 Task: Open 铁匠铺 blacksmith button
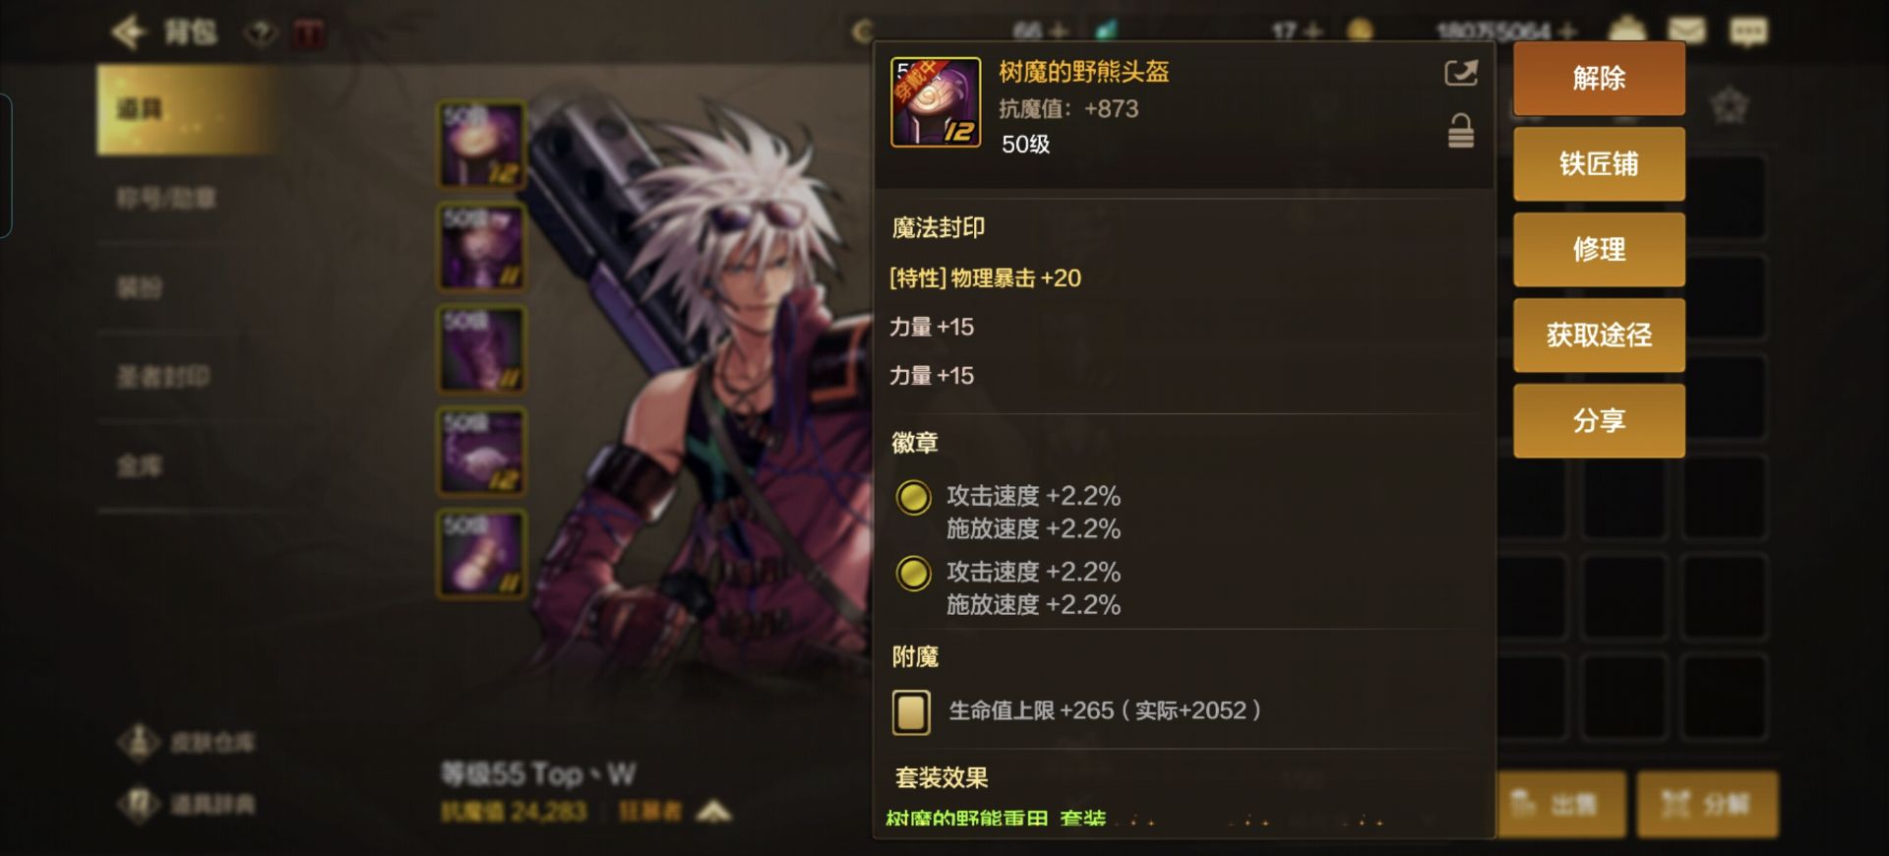point(1599,163)
